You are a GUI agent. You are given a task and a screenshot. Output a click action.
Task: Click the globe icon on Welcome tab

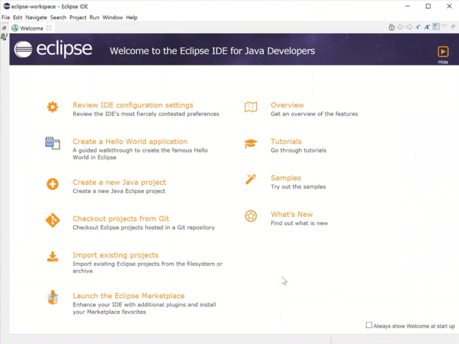(x=15, y=28)
